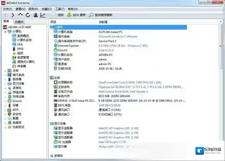Select 性能测试 in the sidebar tree
Screen dimensions: 225x161
coord(19,127)
